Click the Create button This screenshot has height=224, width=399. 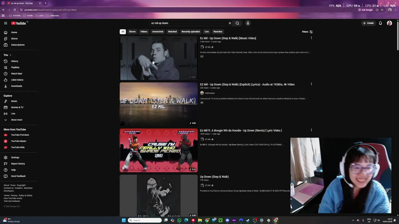(368, 23)
